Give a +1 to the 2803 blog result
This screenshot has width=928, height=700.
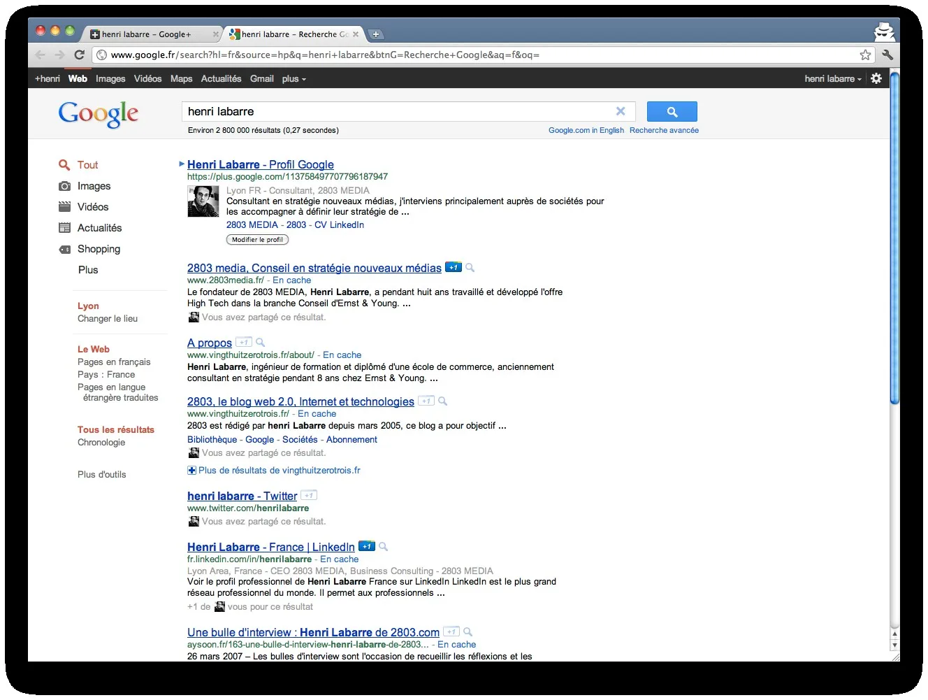[426, 401]
